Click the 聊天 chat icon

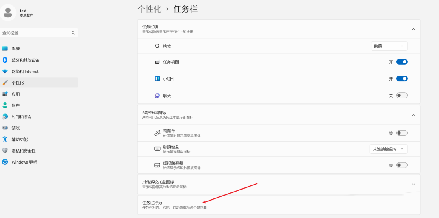(x=157, y=96)
